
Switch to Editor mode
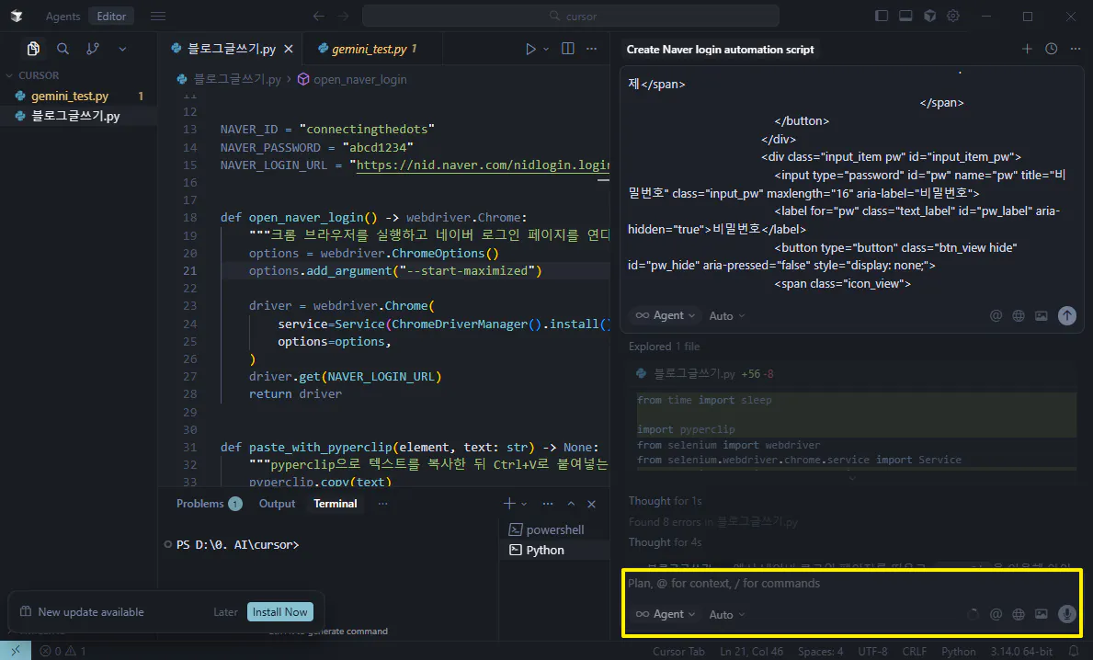pos(111,16)
